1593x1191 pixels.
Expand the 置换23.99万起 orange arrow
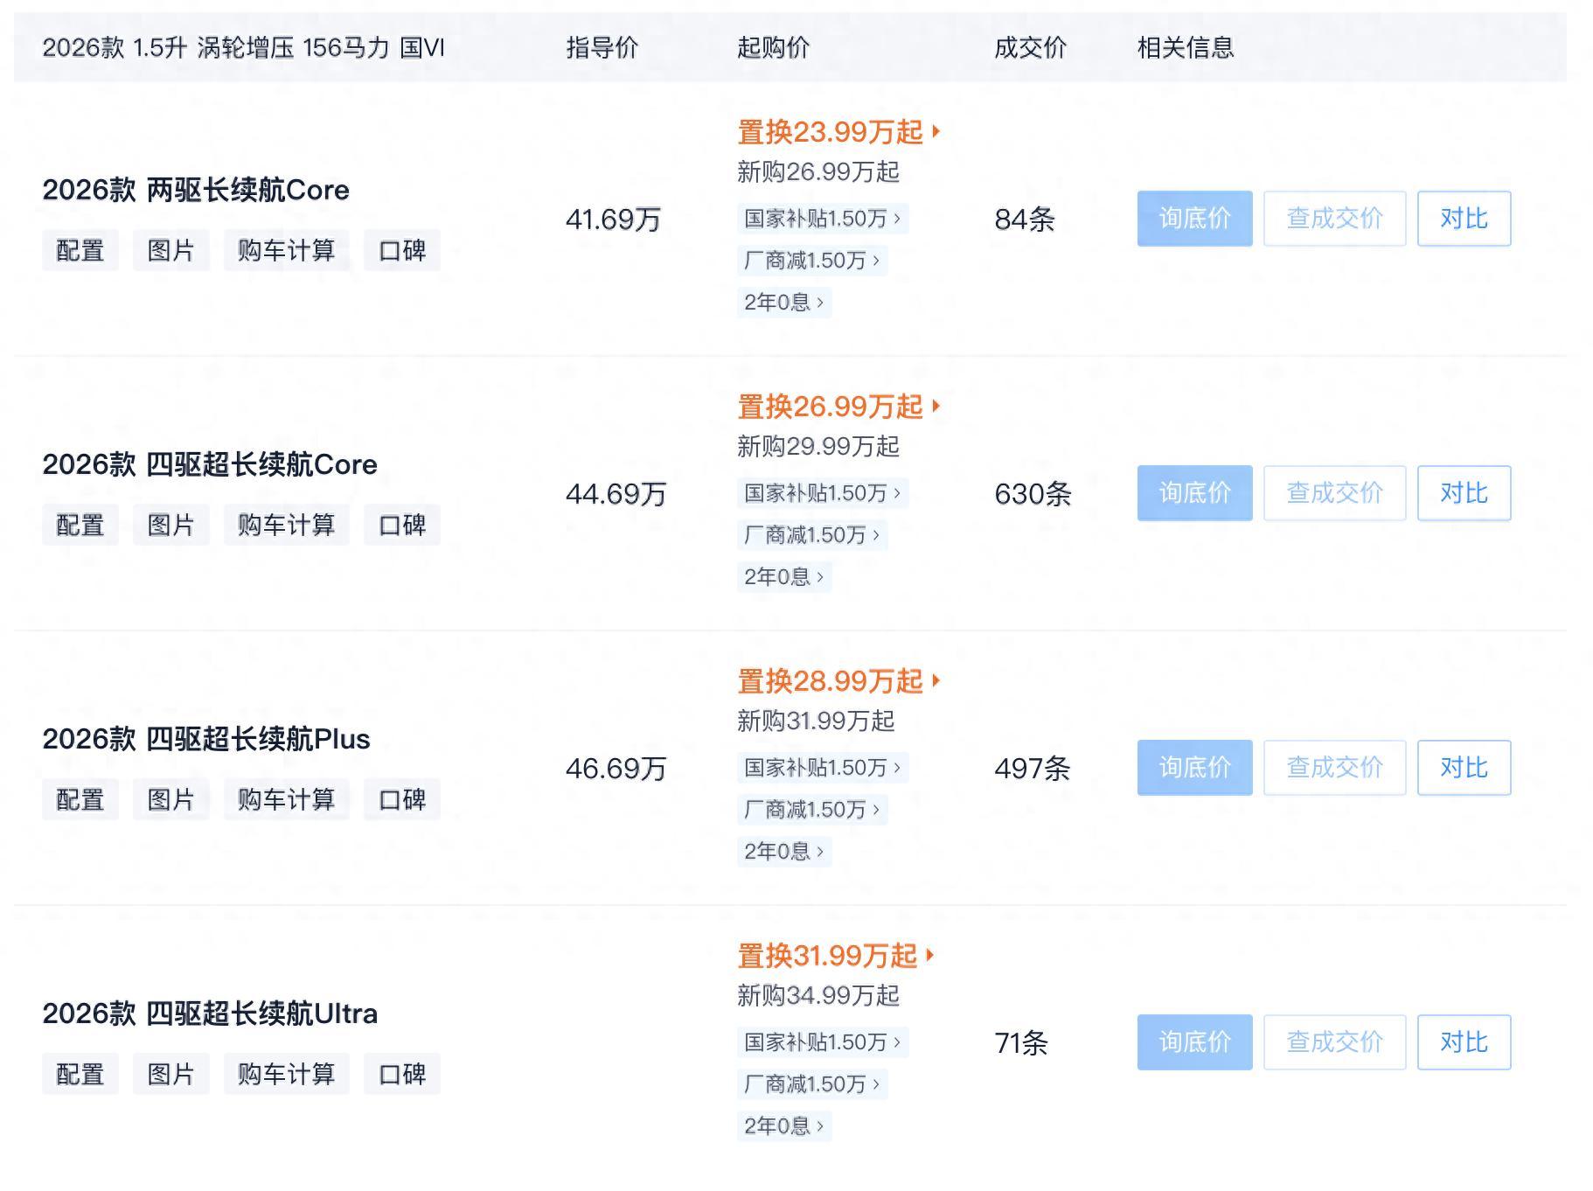click(x=936, y=132)
